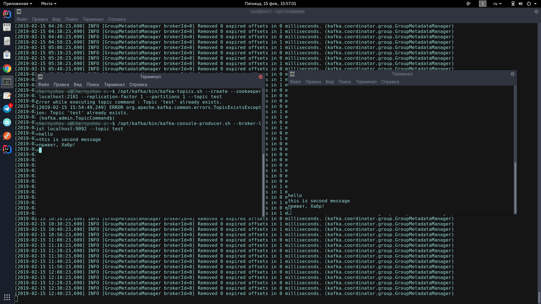The image size is (541, 304).
Task: Open the Места menu dropdown
Action: (x=48, y=4)
